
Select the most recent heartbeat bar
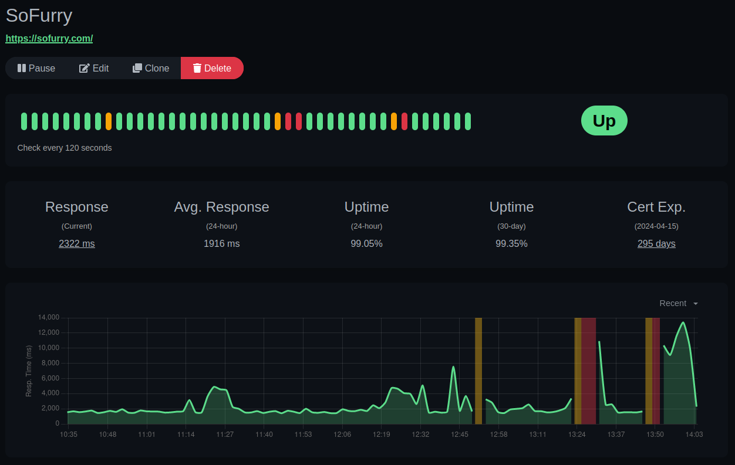[468, 121]
